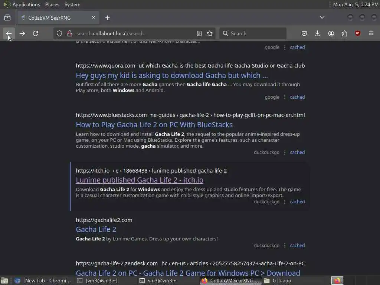The height and width of the screenshot is (285, 380).
Task: Expand the list all tabs chevron
Action: pos(322,17)
